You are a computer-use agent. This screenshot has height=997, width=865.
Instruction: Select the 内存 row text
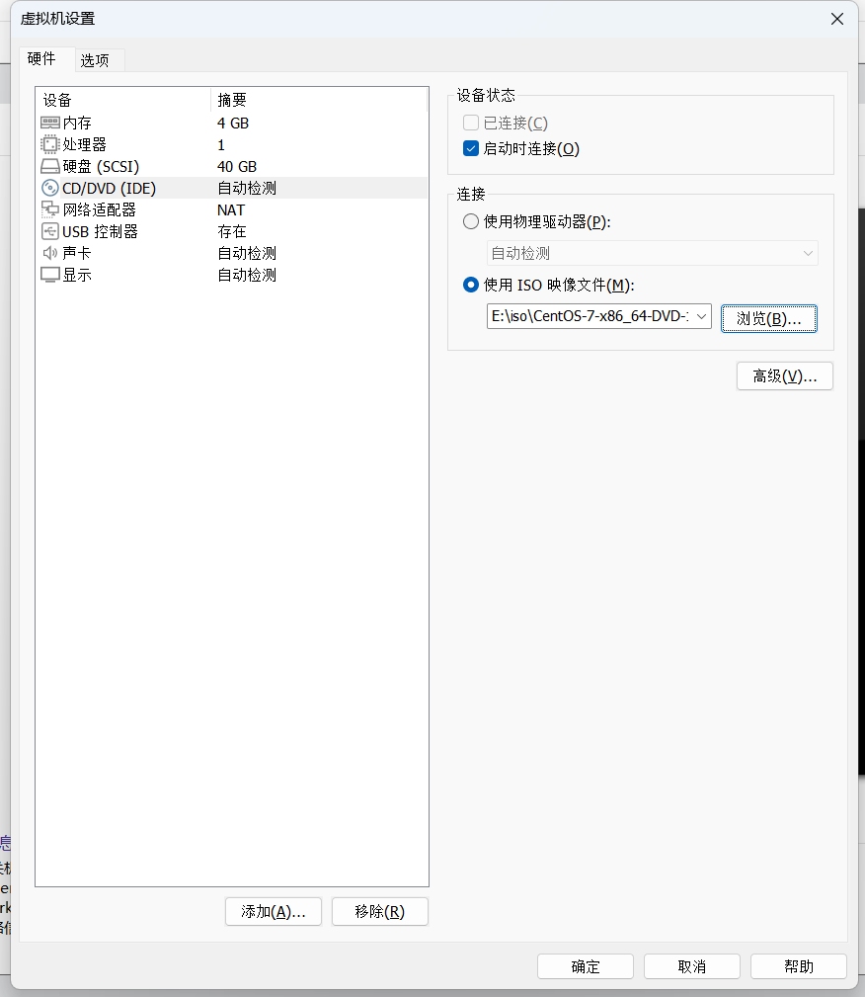[x=77, y=123]
